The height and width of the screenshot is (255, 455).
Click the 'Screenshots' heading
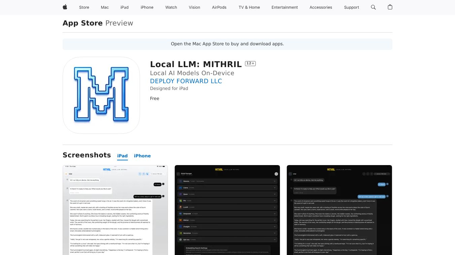pos(87,155)
